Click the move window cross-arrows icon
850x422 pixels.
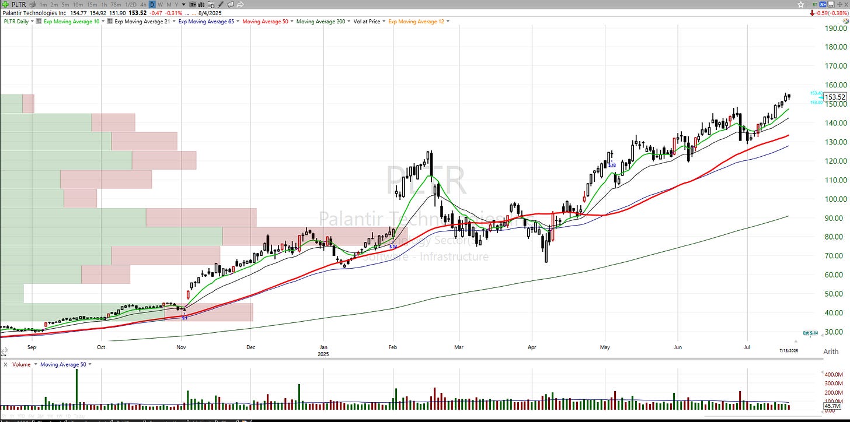click(839, 5)
